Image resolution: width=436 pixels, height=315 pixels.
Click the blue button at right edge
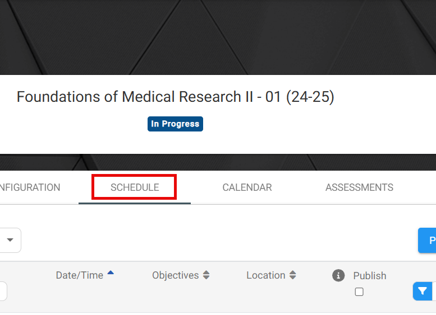pos(427,241)
